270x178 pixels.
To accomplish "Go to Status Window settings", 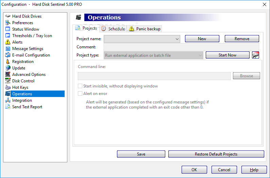I will coord(26,29).
